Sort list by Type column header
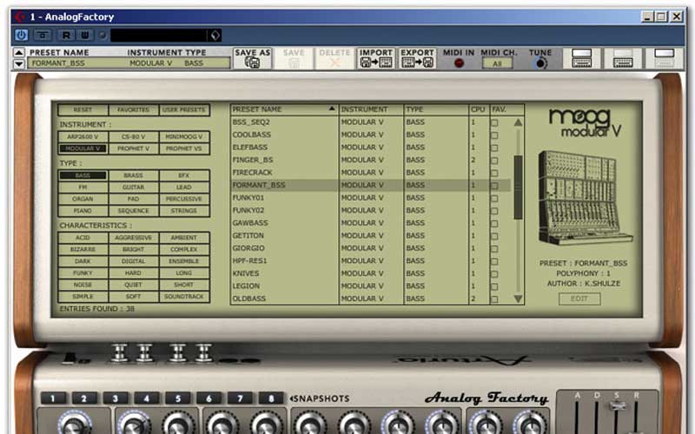The width and height of the screenshot is (695, 434). pyautogui.click(x=436, y=109)
